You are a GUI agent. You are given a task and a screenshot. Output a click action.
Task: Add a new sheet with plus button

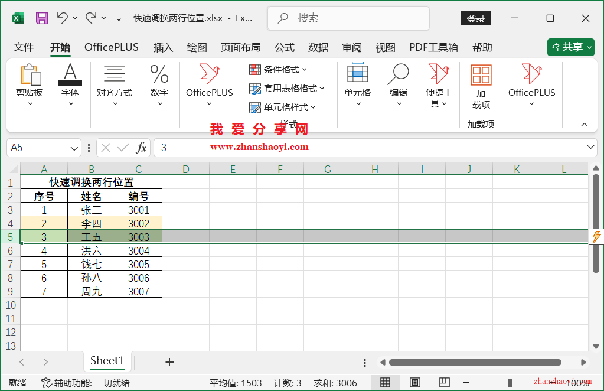pos(169,361)
